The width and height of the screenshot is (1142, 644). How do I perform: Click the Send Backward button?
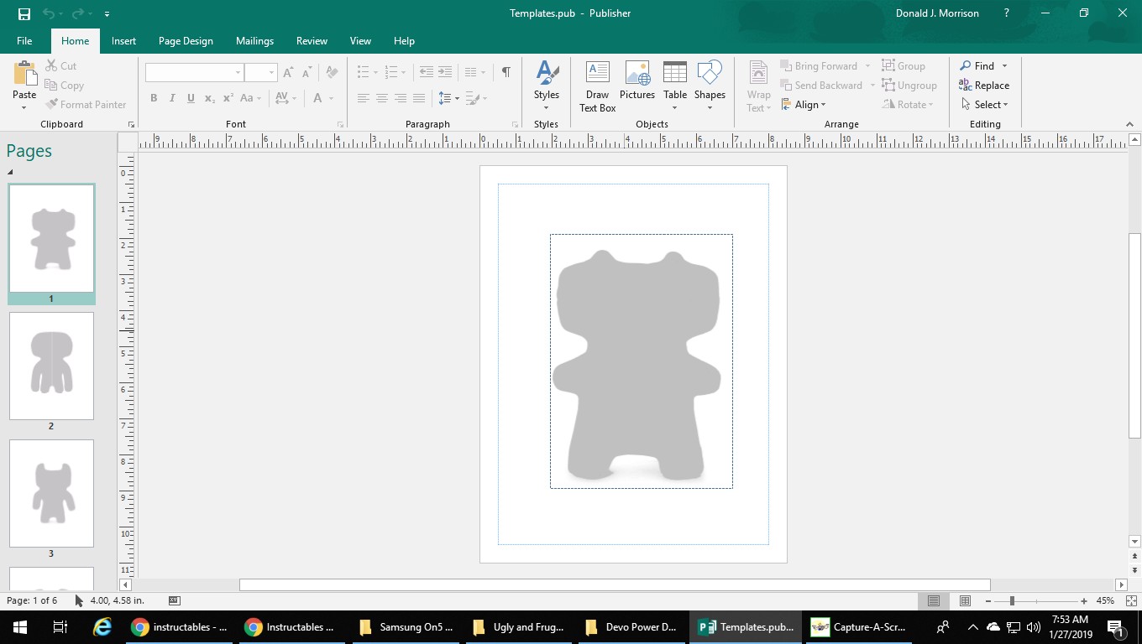[821, 85]
